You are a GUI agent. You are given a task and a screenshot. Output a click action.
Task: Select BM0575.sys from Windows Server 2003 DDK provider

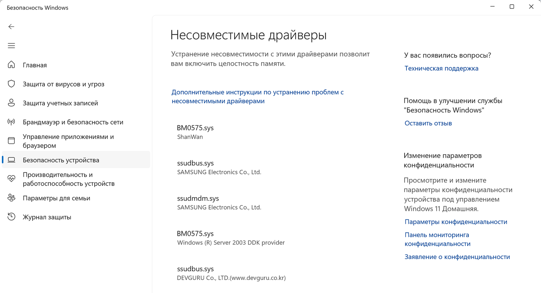(x=231, y=238)
